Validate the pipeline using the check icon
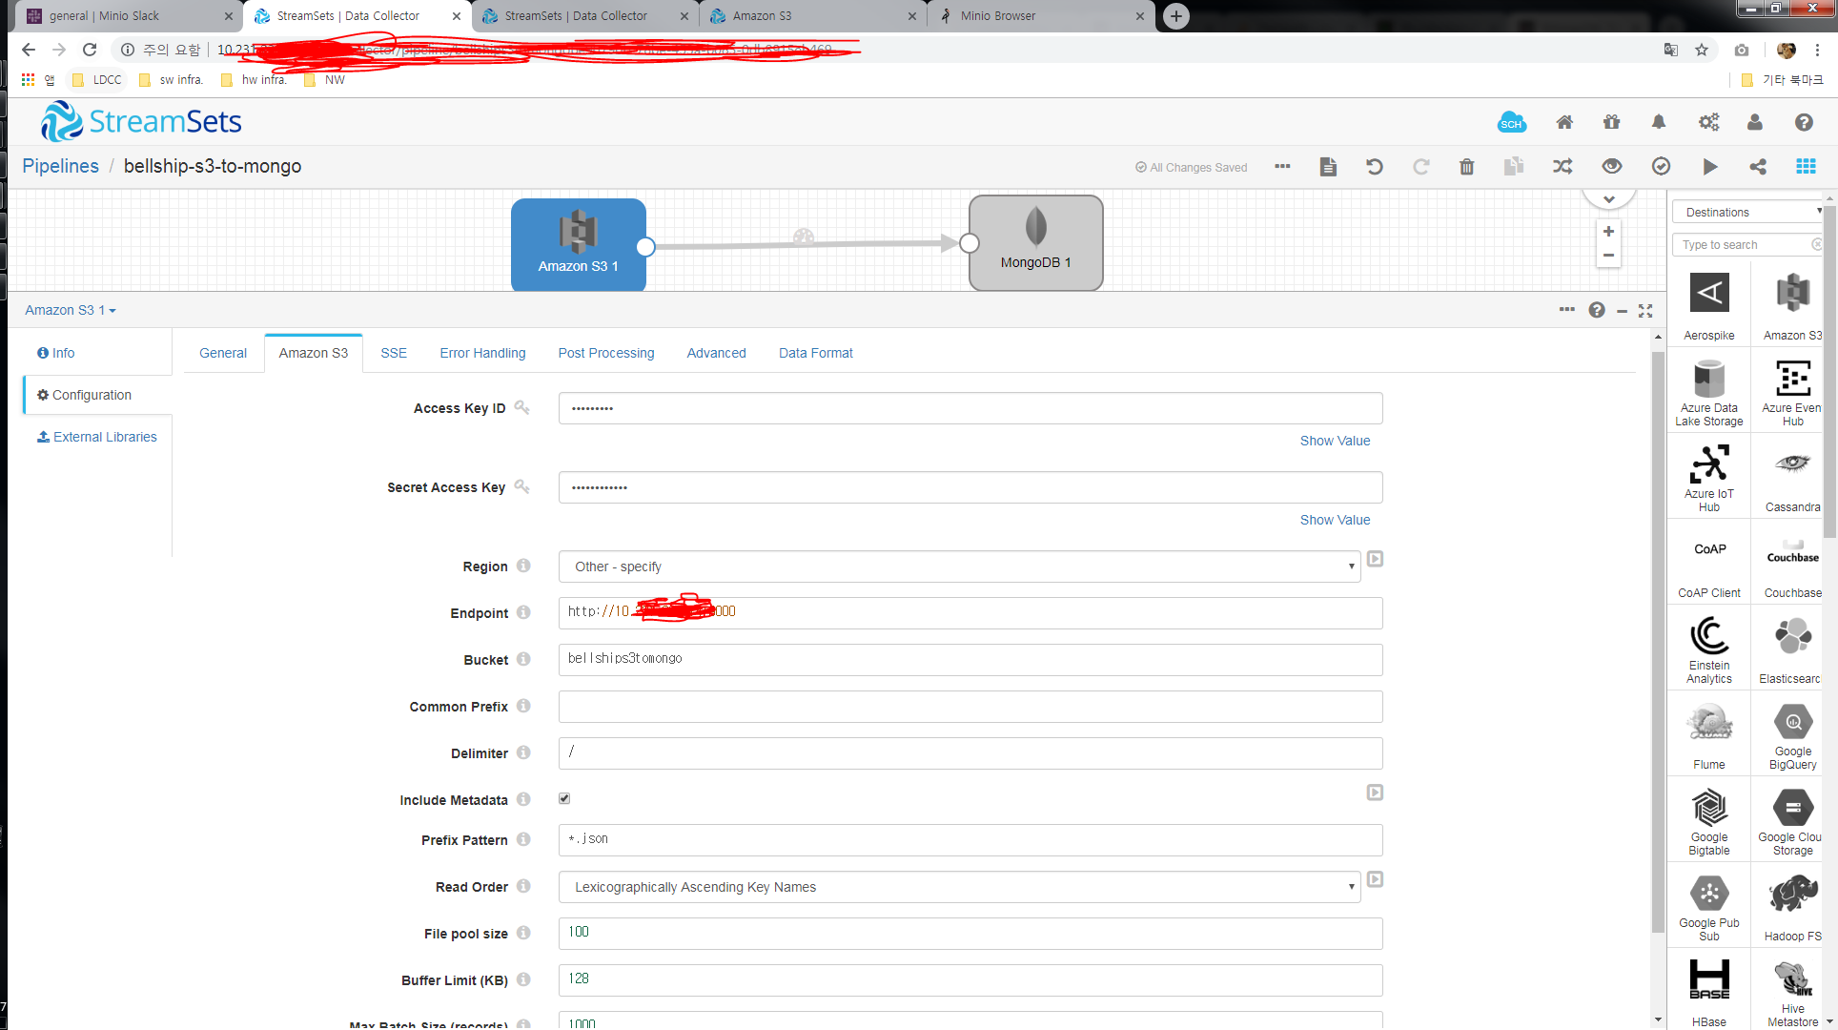Screen dimensions: 1838x1030 1661,166
